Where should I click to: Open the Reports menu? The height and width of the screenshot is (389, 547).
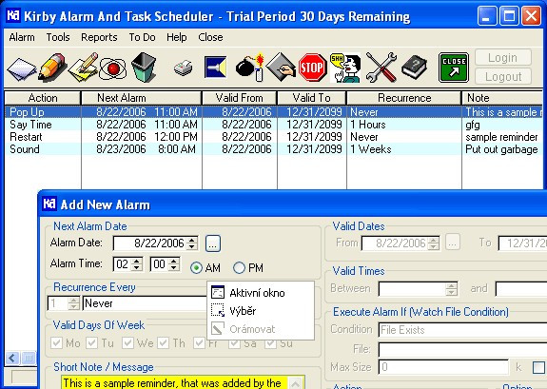pos(99,37)
